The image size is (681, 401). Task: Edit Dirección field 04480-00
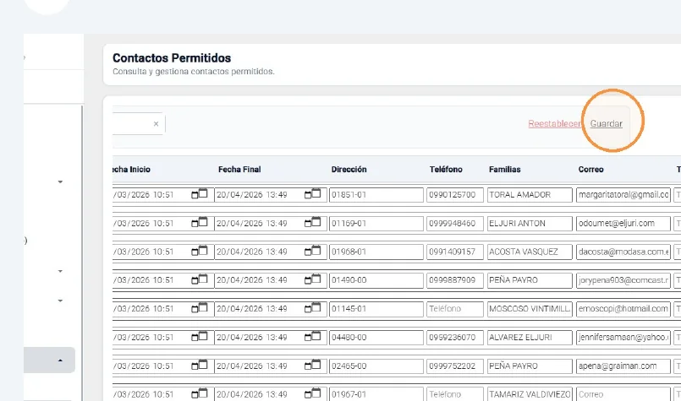[376, 338]
